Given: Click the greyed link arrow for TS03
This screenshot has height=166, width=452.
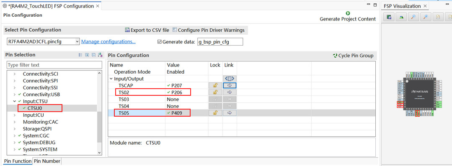Looking at the screenshot, I should [x=230, y=99].
